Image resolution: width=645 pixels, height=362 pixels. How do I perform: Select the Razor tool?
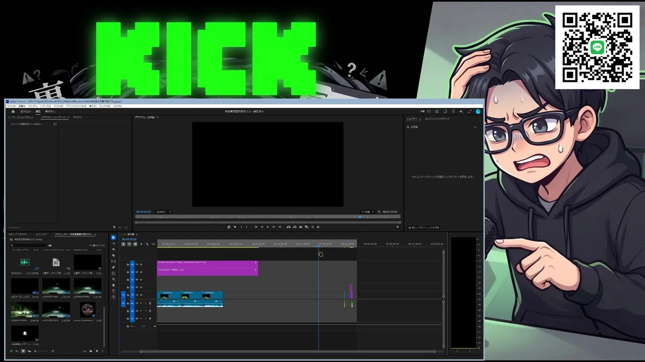point(113,255)
